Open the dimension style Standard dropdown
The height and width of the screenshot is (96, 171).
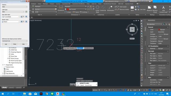[x=75, y=6]
